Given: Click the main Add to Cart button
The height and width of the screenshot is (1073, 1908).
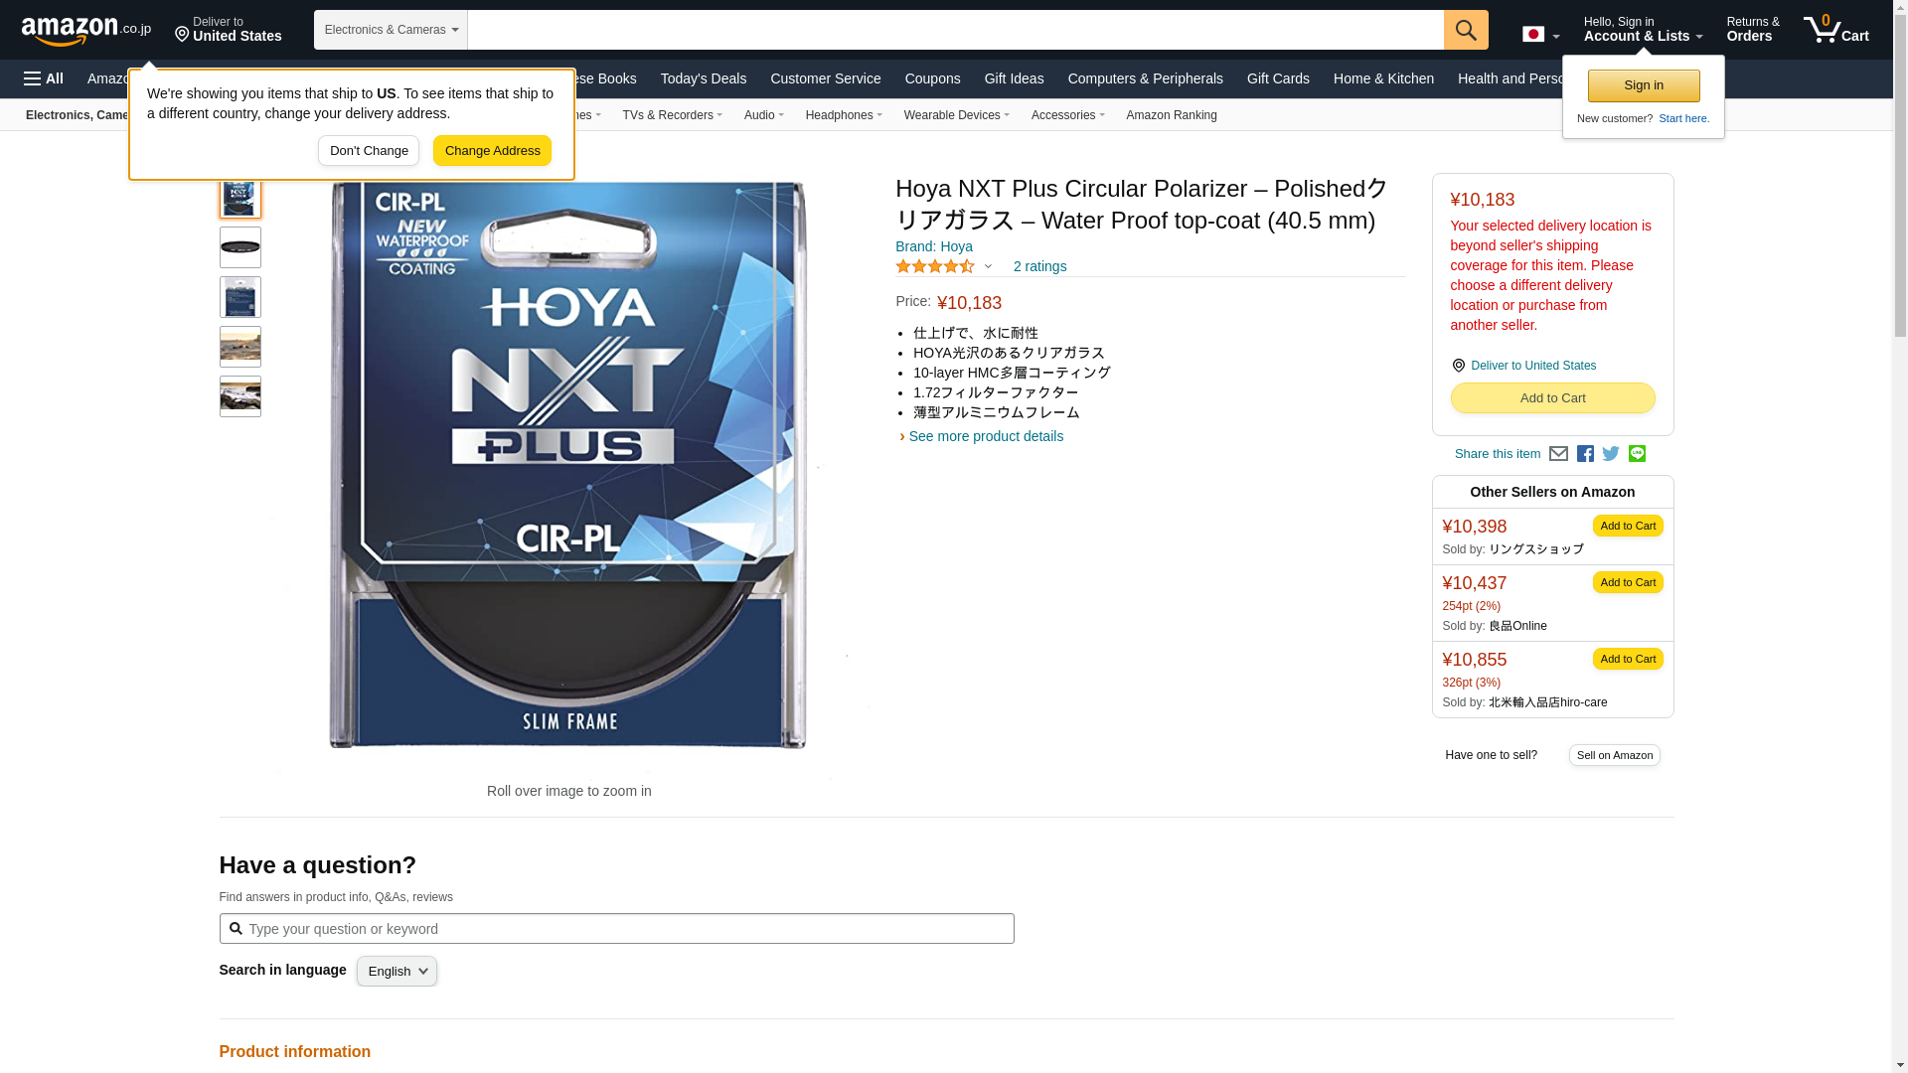Looking at the screenshot, I should coord(1552,398).
